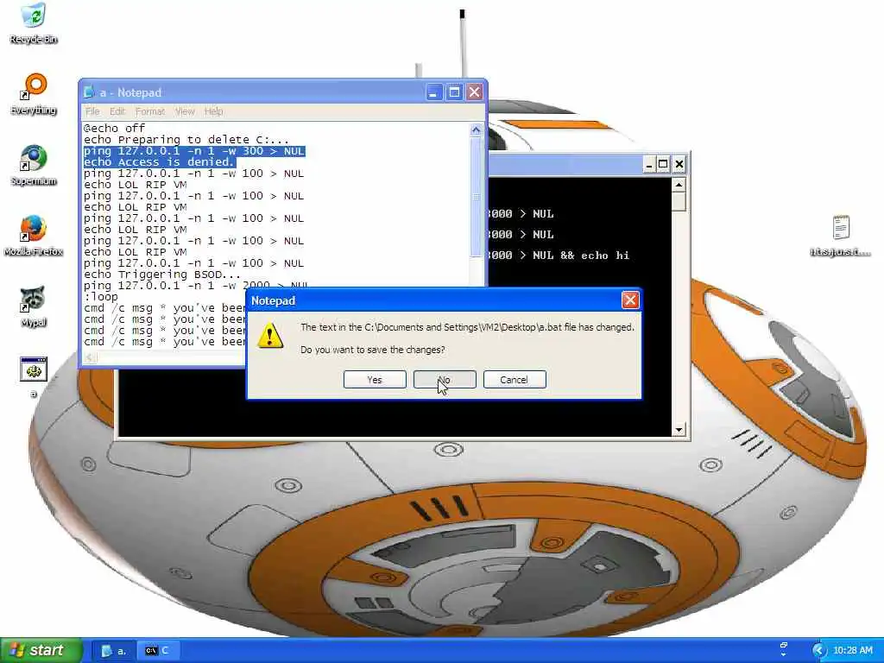The image size is (884, 663).
Task: Click the Notepad horizontal scrollbar left arrow
Action: point(91,357)
